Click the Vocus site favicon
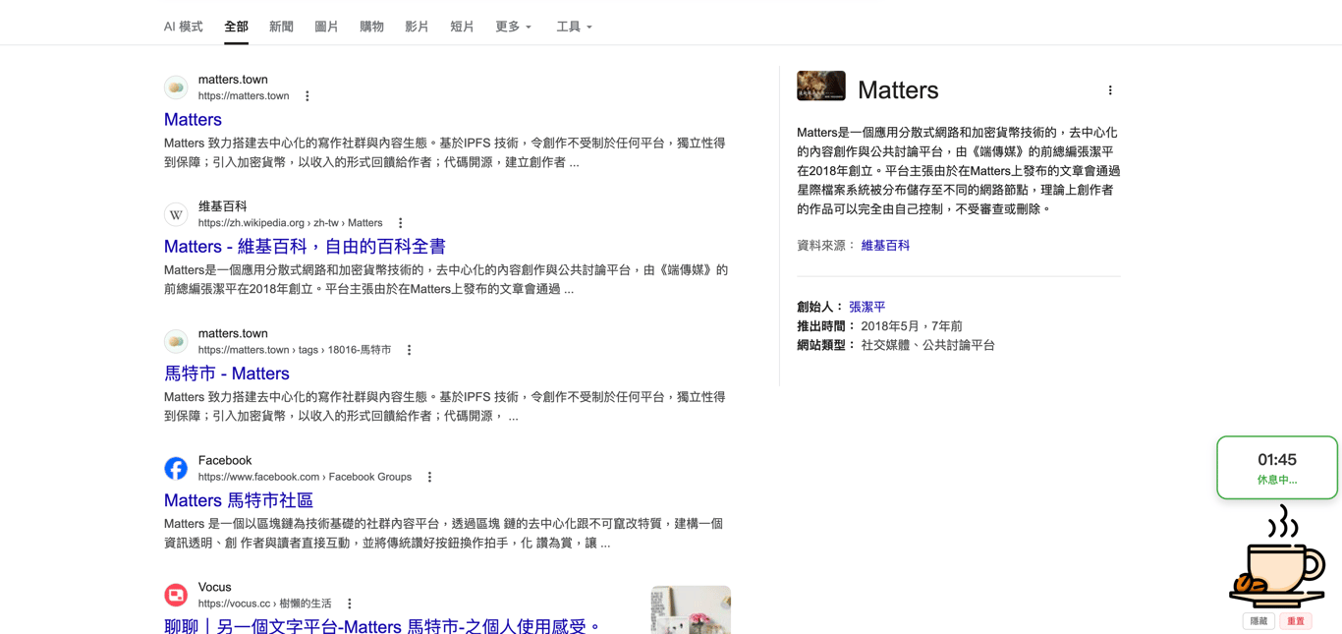Viewport: 1342px width, 634px height. pyautogui.click(x=176, y=595)
